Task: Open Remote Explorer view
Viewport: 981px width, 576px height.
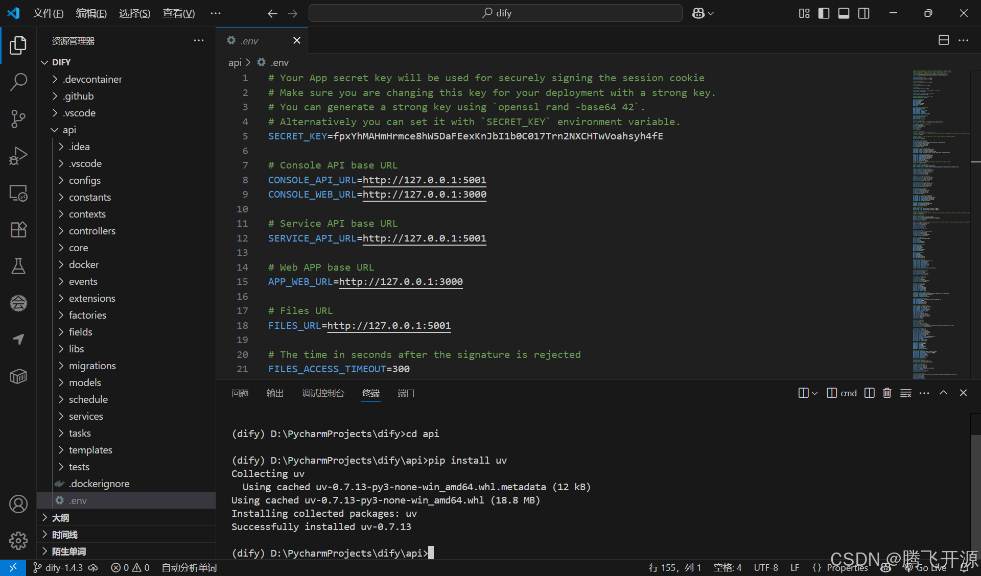Action: [x=18, y=193]
